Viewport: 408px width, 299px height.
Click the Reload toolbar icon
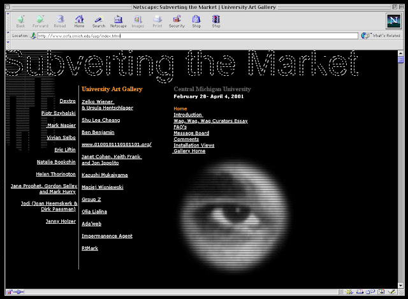[60, 20]
